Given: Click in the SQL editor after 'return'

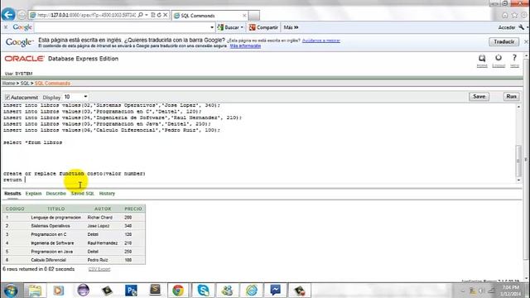Looking at the screenshot, I should click(26, 180).
